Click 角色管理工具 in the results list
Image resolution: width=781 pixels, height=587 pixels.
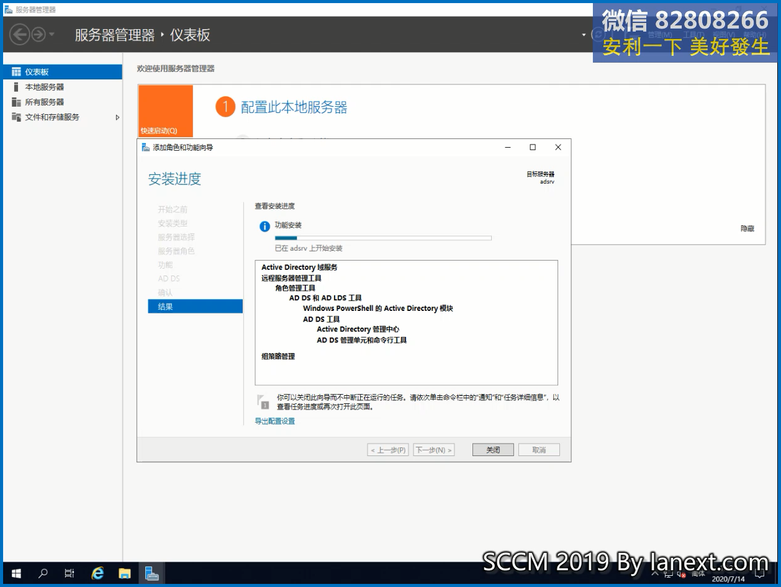[x=296, y=288]
